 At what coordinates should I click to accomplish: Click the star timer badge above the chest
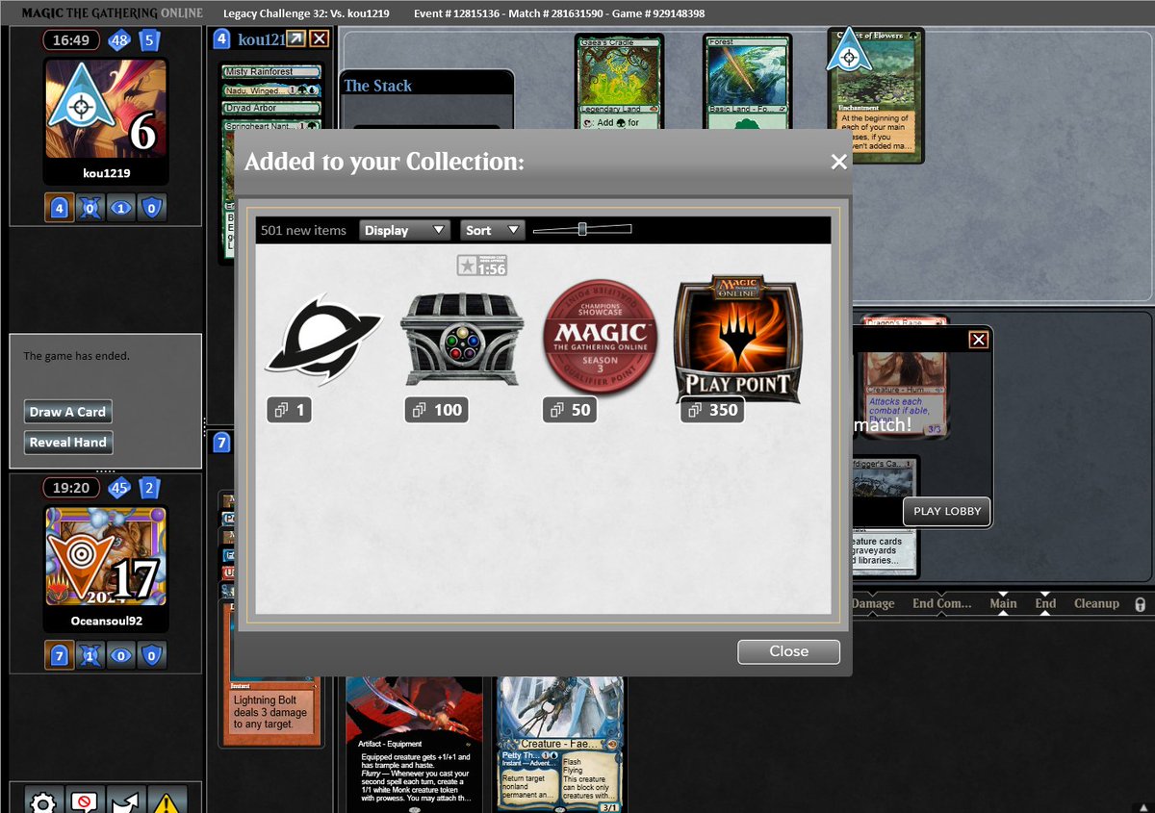[481, 265]
